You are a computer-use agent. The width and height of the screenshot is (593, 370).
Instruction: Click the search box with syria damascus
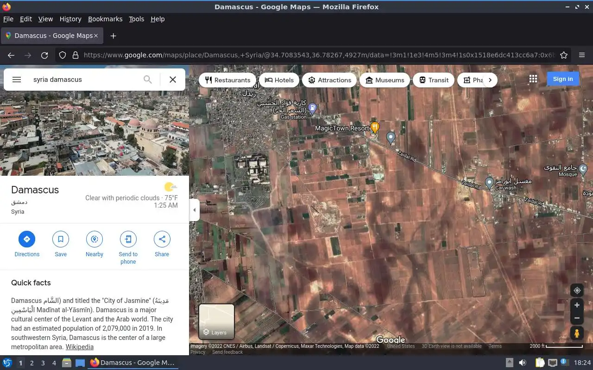point(85,80)
